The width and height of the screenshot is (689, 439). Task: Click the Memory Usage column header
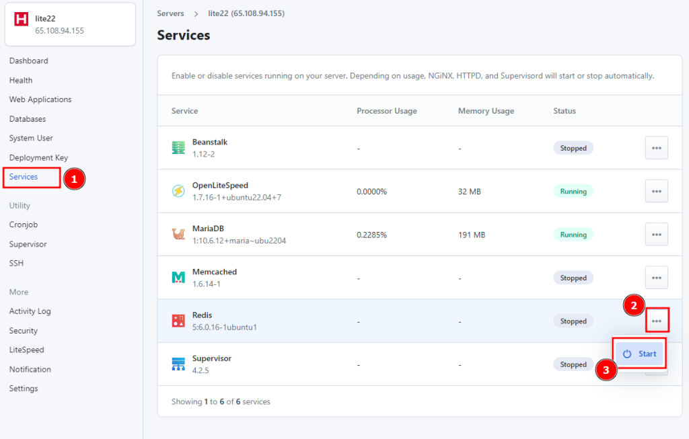click(486, 111)
